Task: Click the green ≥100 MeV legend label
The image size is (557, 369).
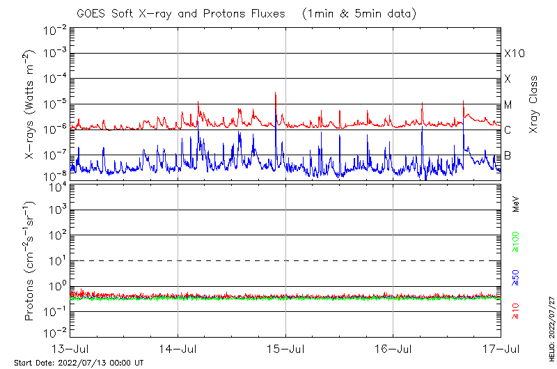Action: (516, 242)
